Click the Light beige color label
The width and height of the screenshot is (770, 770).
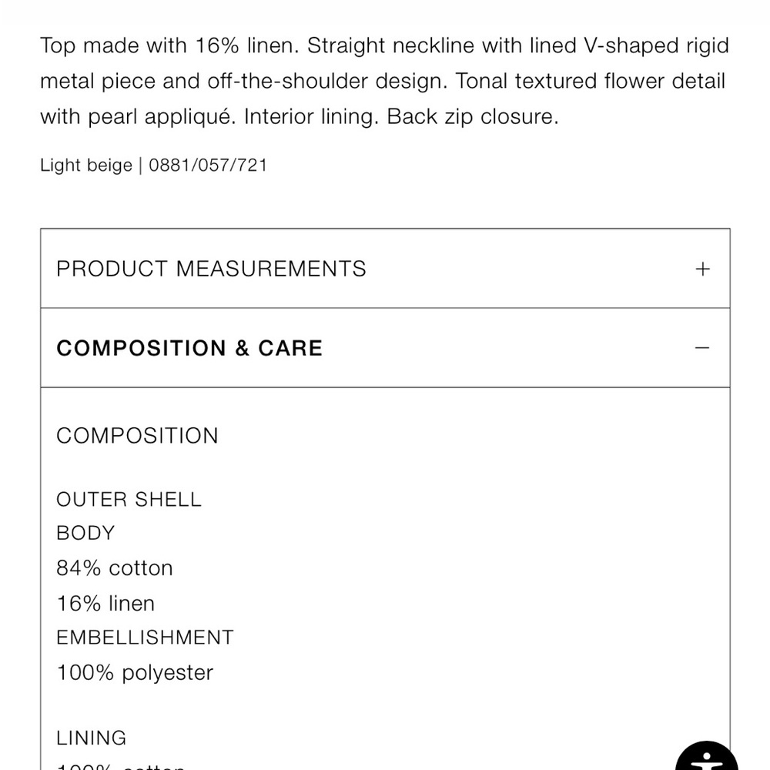86,166
